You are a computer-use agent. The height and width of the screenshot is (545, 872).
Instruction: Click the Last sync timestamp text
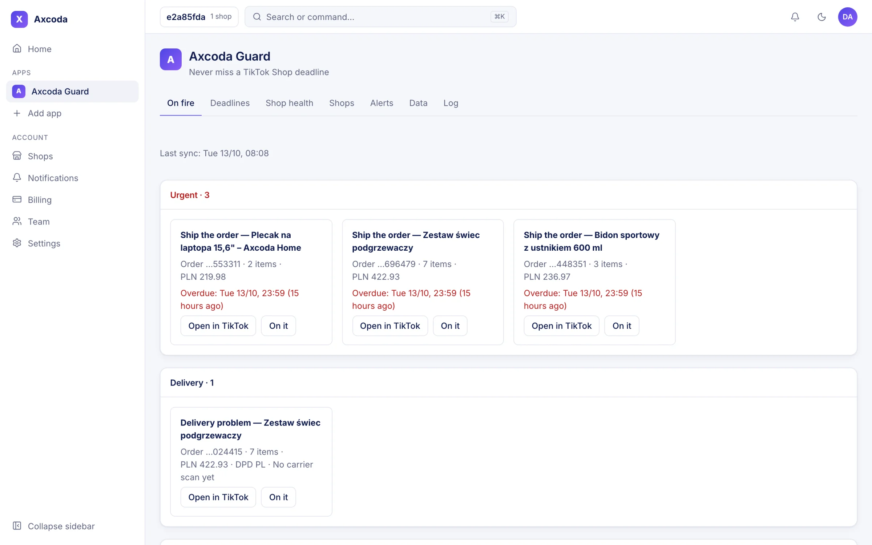[x=214, y=153]
